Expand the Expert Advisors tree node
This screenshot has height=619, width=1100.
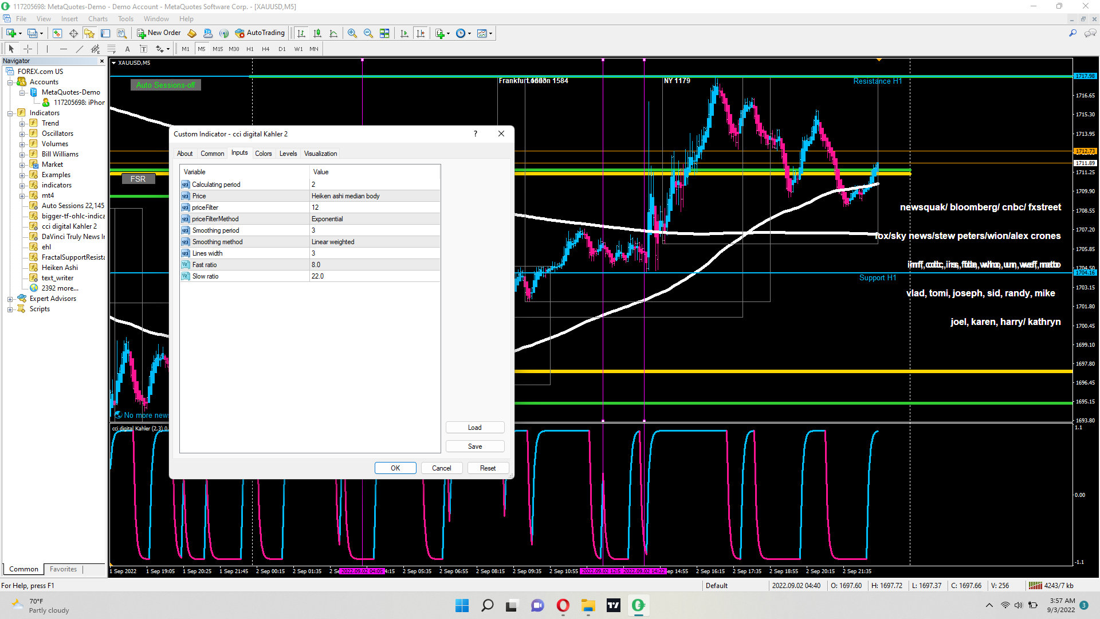tap(10, 299)
